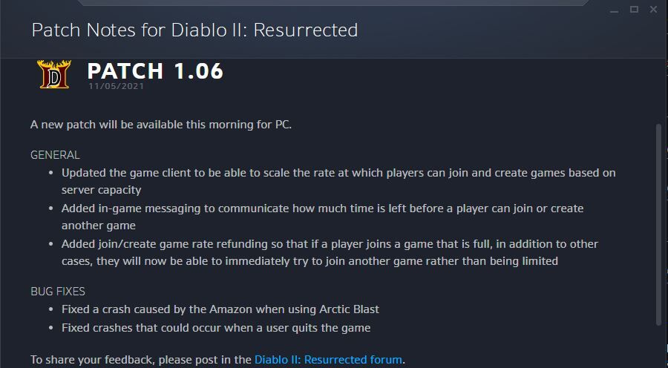Click the user quits game crash fix entry
Screen dimensions: 668x368
point(216,328)
